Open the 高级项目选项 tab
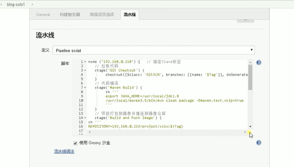Screen dimensions: 294x167 102,15
